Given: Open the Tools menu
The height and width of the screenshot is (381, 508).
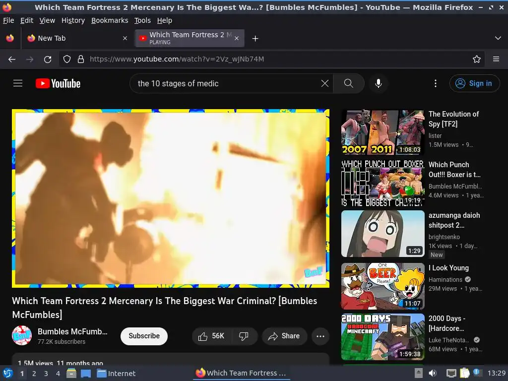Looking at the screenshot, I should coord(142,20).
